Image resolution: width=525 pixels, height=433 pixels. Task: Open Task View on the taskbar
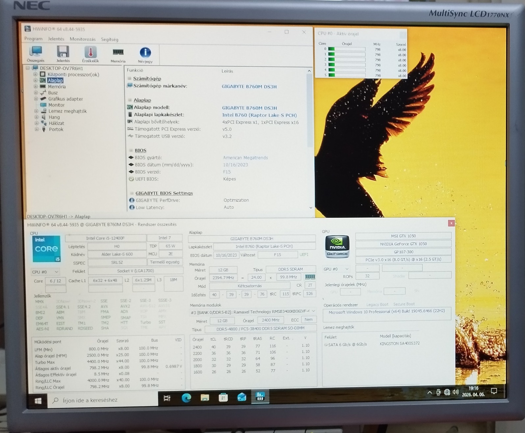click(x=167, y=398)
